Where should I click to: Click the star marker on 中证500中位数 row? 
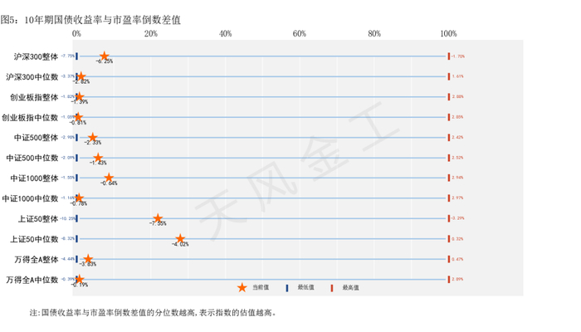click(x=98, y=158)
